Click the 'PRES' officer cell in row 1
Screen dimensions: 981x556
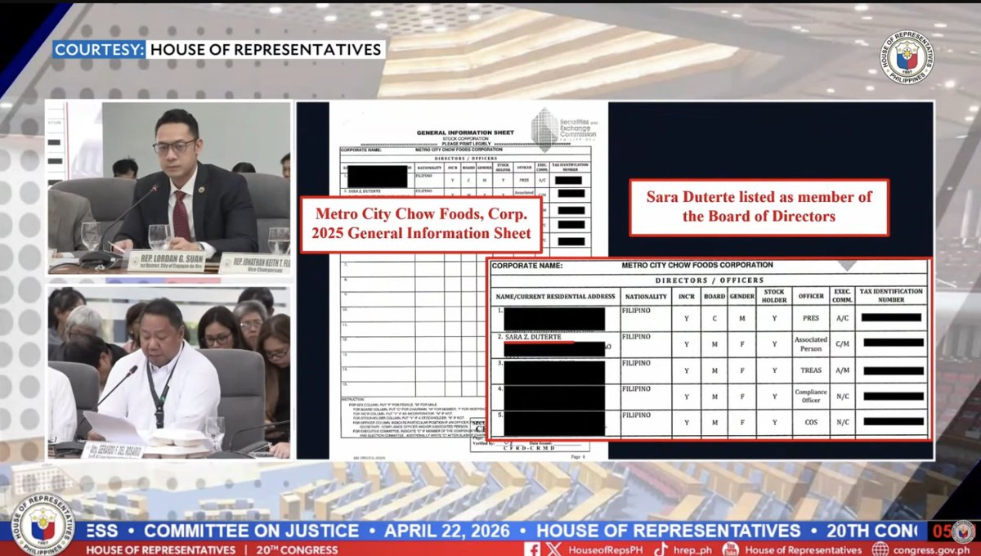tap(810, 318)
